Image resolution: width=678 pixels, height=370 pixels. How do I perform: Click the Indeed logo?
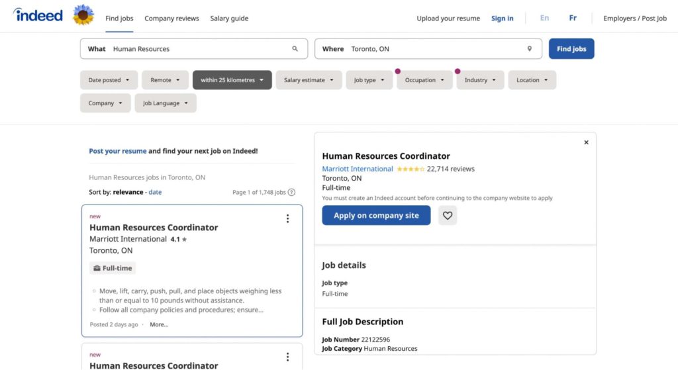pyautogui.click(x=38, y=15)
